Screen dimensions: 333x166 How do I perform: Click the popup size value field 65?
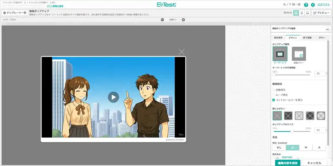point(320,130)
